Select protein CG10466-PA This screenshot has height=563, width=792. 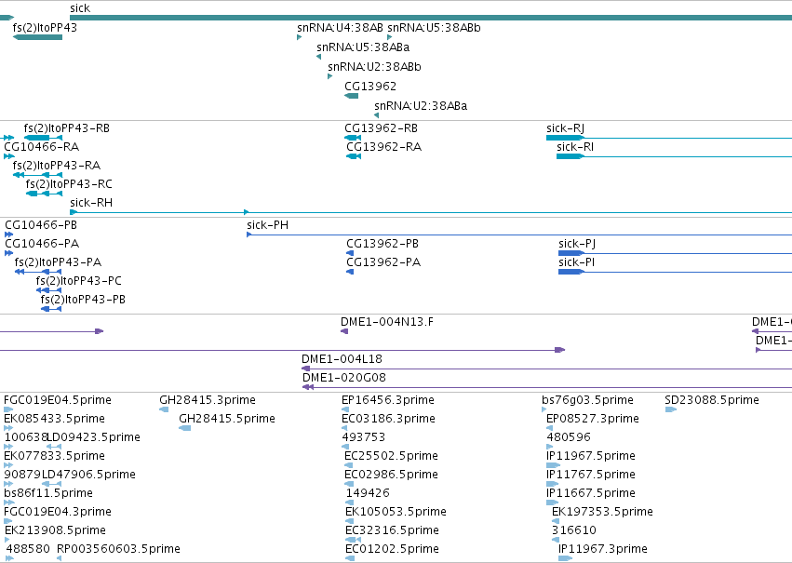42,244
